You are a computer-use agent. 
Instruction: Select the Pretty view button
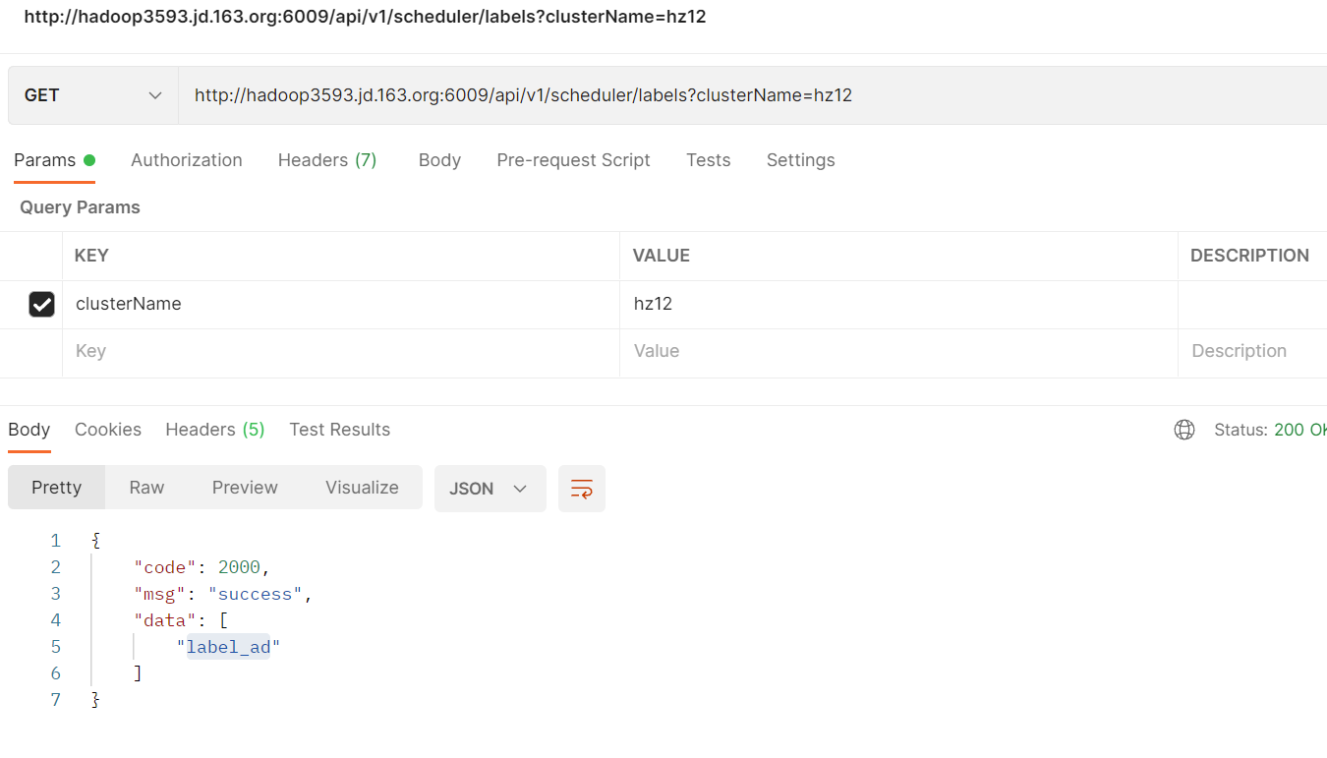[56, 488]
